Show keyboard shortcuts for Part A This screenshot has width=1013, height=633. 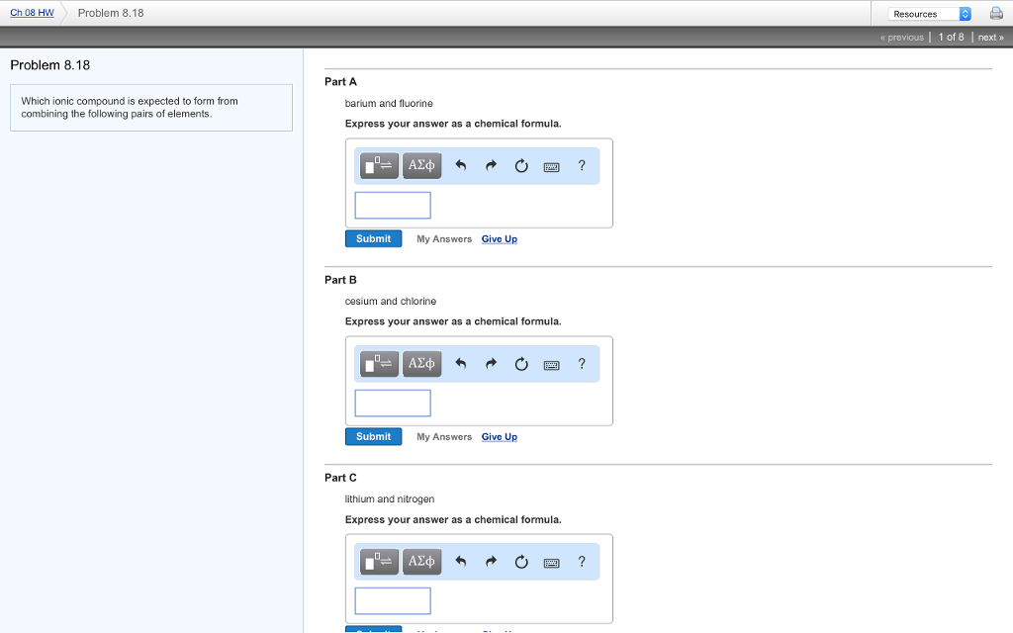552,167
